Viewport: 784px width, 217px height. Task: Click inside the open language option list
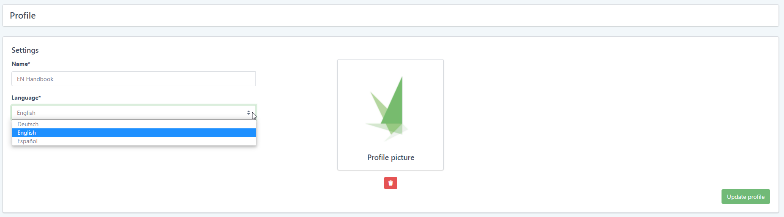pyautogui.click(x=134, y=133)
